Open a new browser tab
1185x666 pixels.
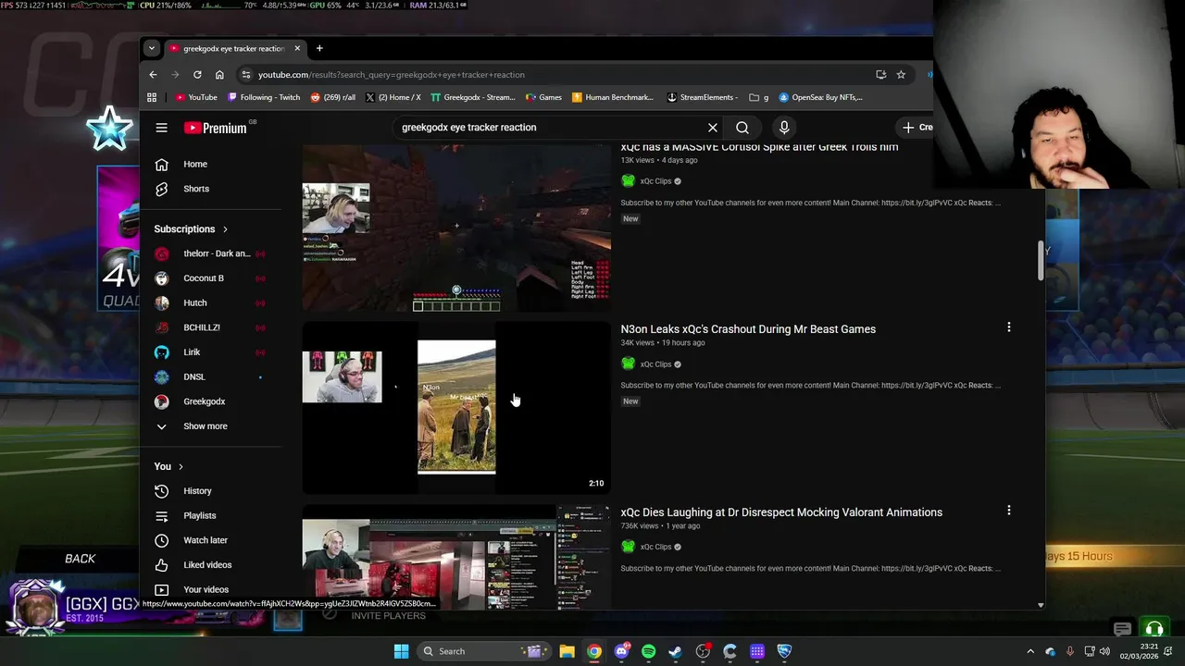[x=319, y=48]
